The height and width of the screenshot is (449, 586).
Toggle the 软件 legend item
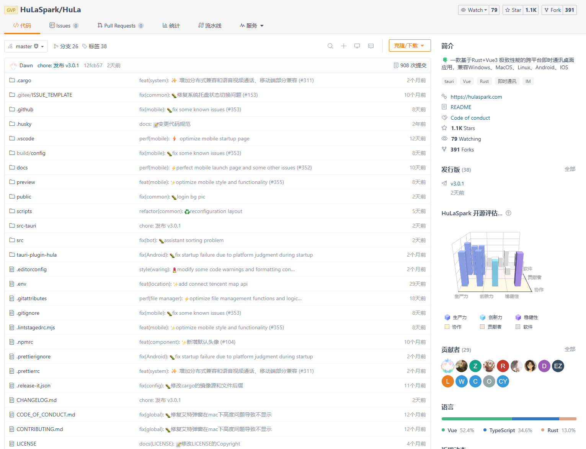click(524, 327)
